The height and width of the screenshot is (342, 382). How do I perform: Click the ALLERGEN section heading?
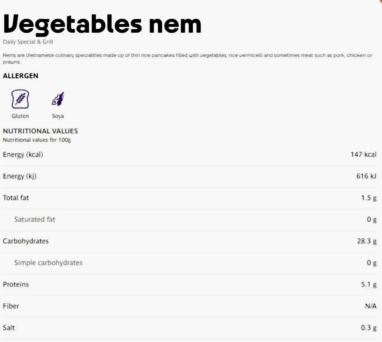[x=21, y=76]
